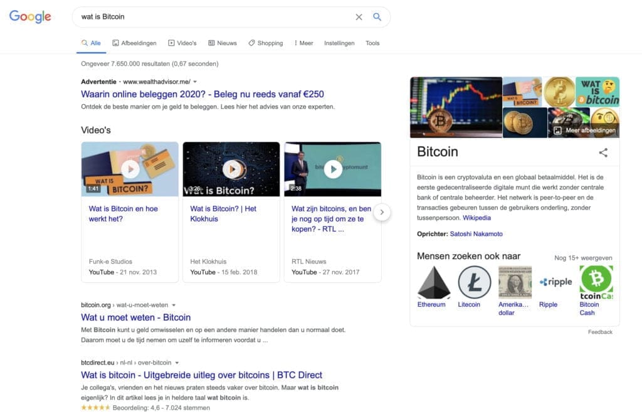Screen dimensions: 642x416
Task: Click the Bitcoin Cash logo icon
Action: pyautogui.click(x=596, y=282)
